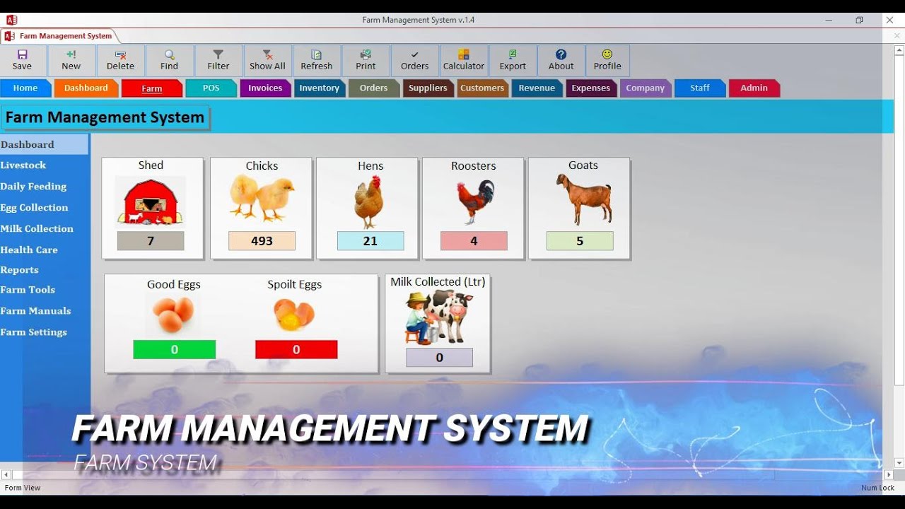Click the horizontal scrollbar left arrow
Screen dimensions: 905x509
coord(6,475)
